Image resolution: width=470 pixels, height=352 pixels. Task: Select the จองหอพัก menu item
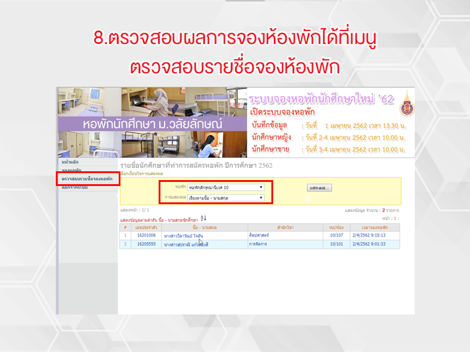[71, 170]
